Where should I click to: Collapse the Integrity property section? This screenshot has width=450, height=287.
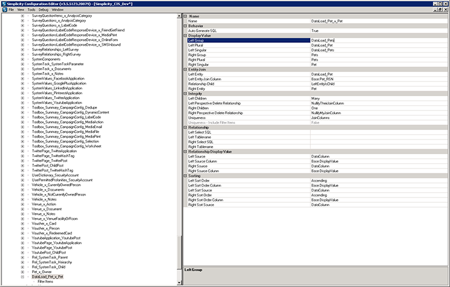coord(185,93)
